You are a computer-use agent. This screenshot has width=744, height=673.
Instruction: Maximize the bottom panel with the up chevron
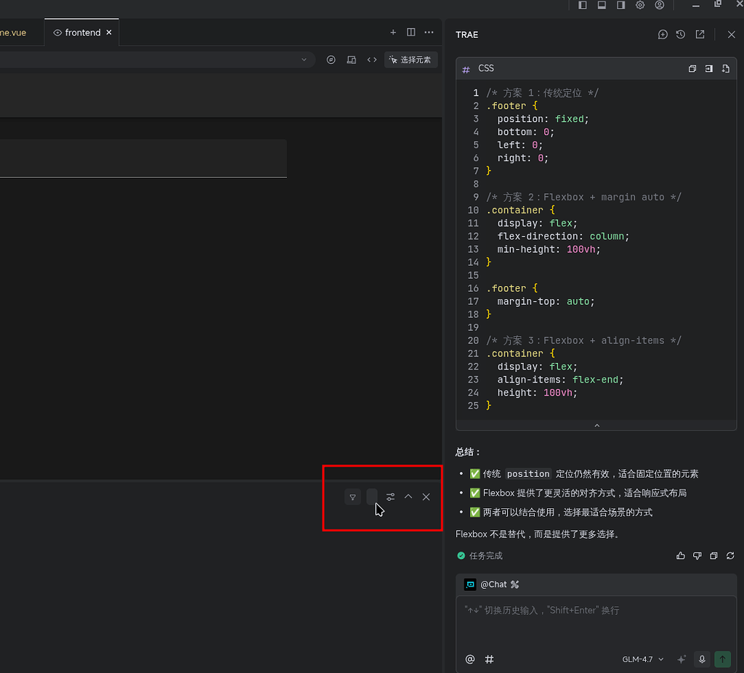point(408,497)
